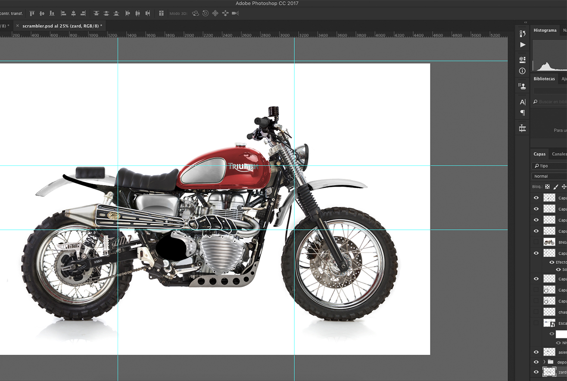Select the 3D roll mode icon
The height and width of the screenshot is (381, 567).
tap(206, 13)
